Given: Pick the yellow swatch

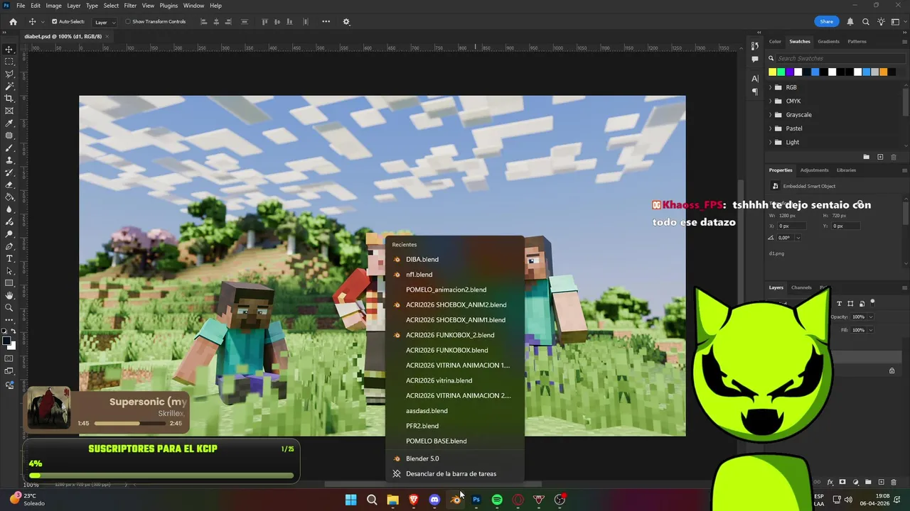Looking at the screenshot, I should [772, 72].
